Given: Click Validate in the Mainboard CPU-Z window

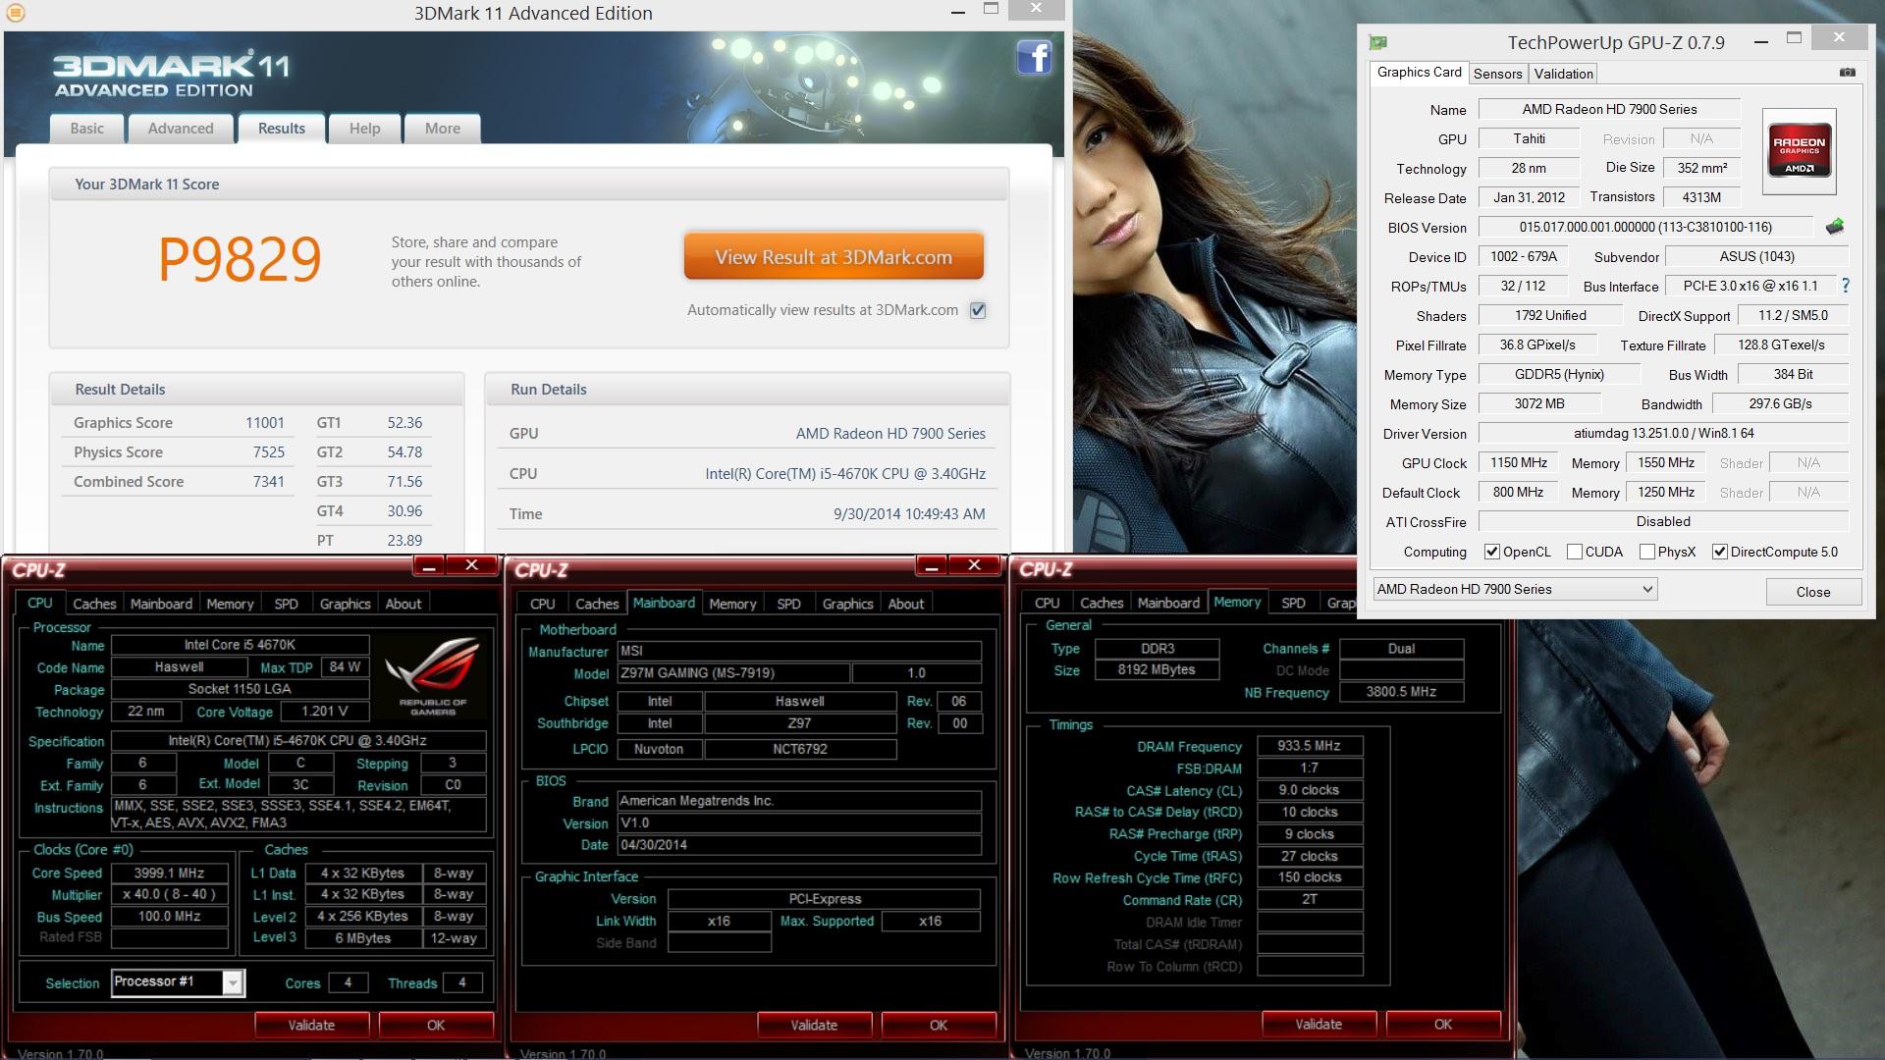Looking at the screenshot, I should [x=814, y=1025].
